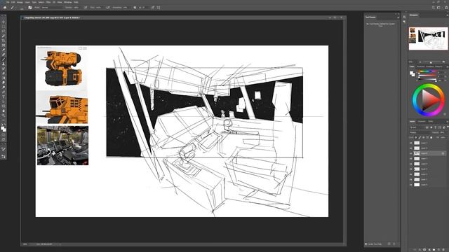Open the brush settings panel icon
This screenshot has height=252, width=449.
(29, 8)
